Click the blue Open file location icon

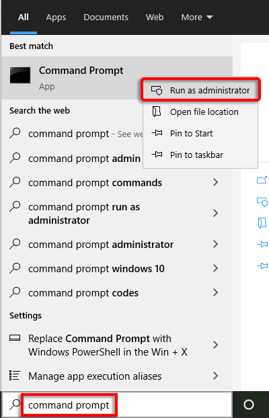pyautogui.click(x=262, y=223)
